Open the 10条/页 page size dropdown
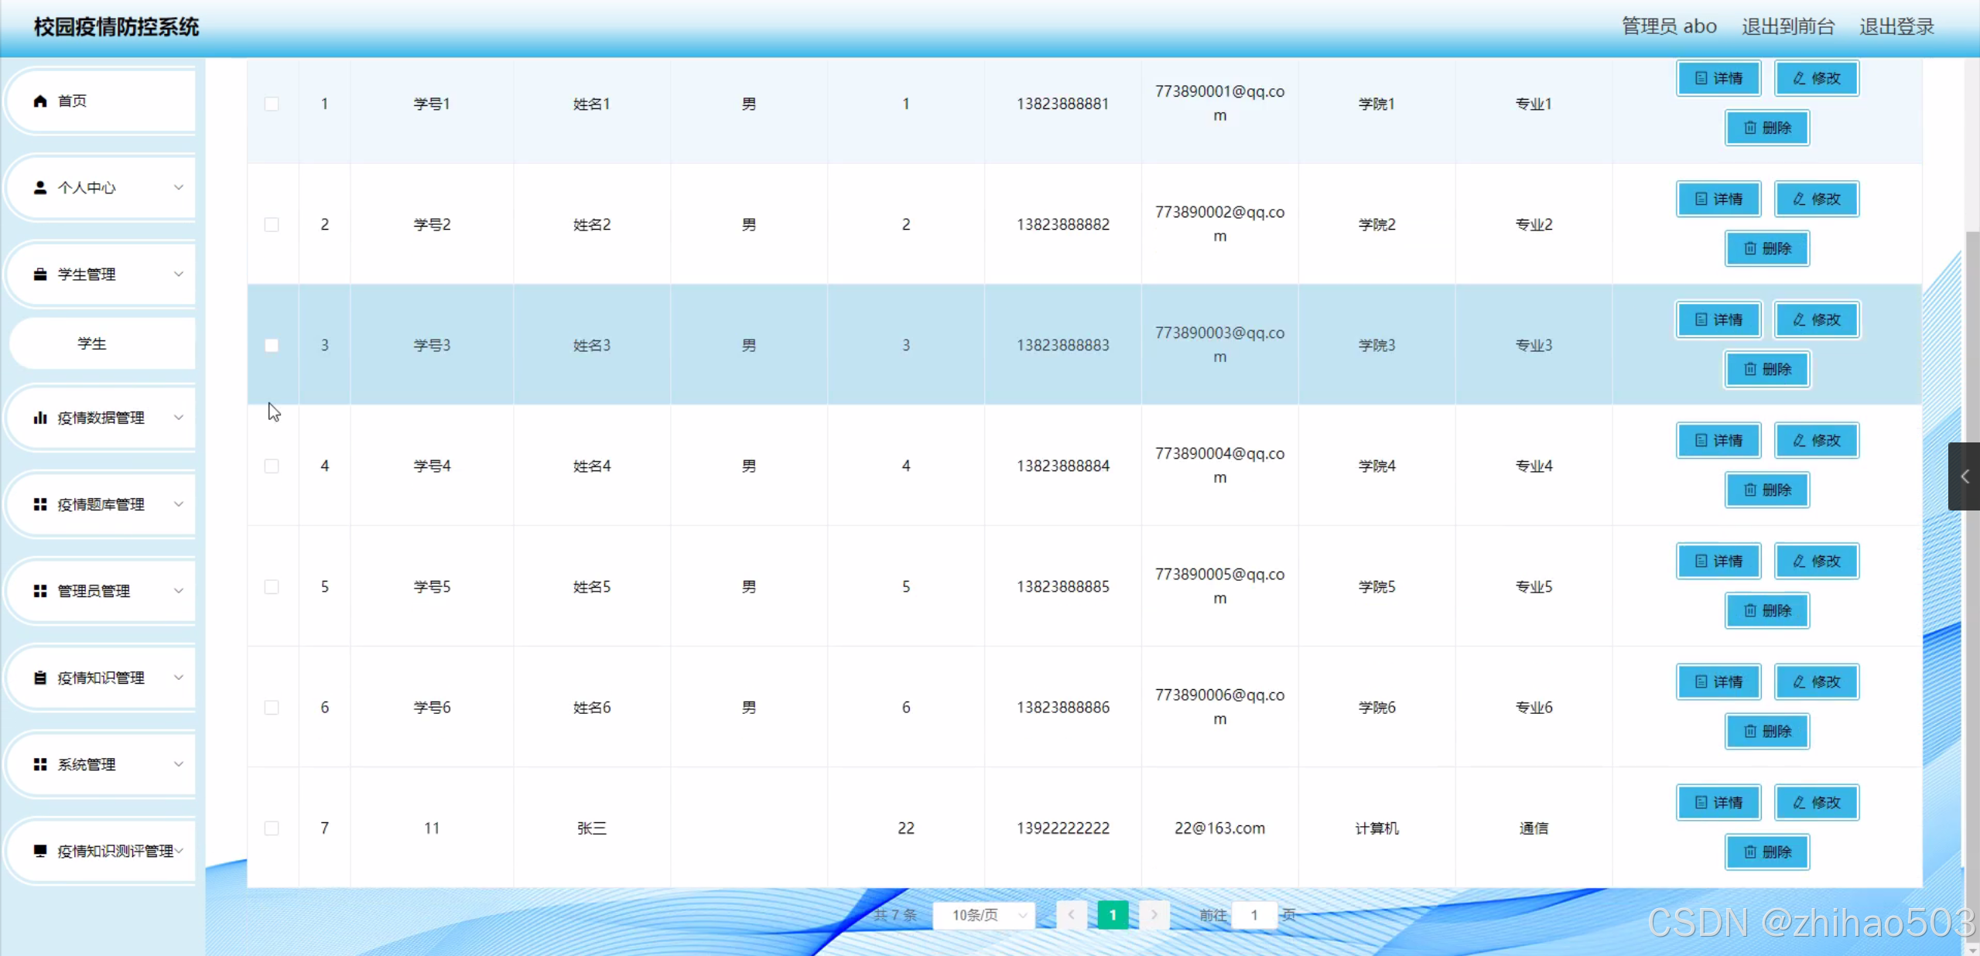The height and width of the screenshot is (956, 1980). tap(984, 915)
